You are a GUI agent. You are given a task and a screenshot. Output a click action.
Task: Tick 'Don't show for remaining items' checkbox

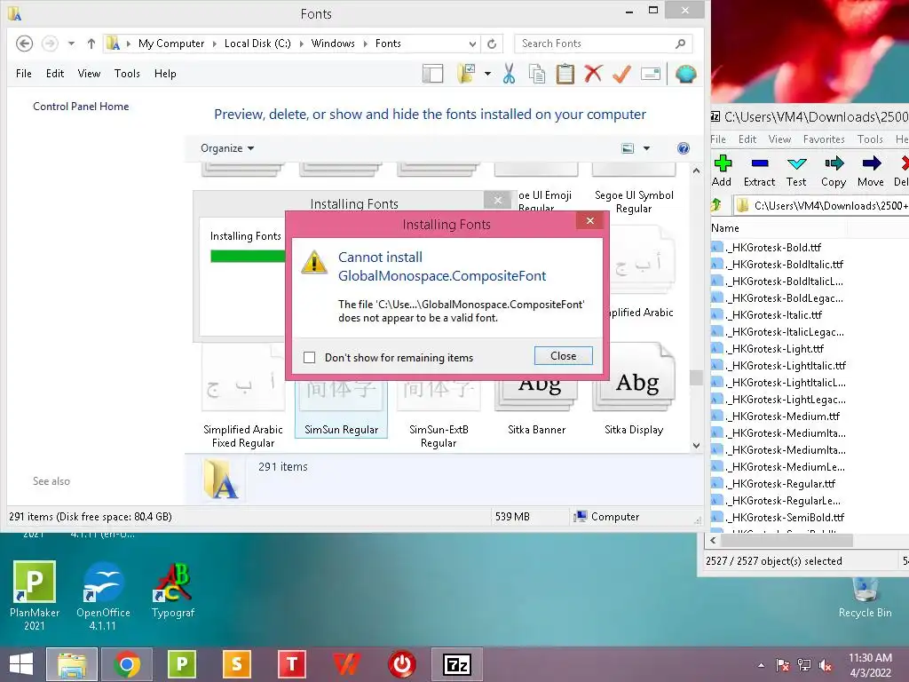pyautogui.click(x=310, y=357)
